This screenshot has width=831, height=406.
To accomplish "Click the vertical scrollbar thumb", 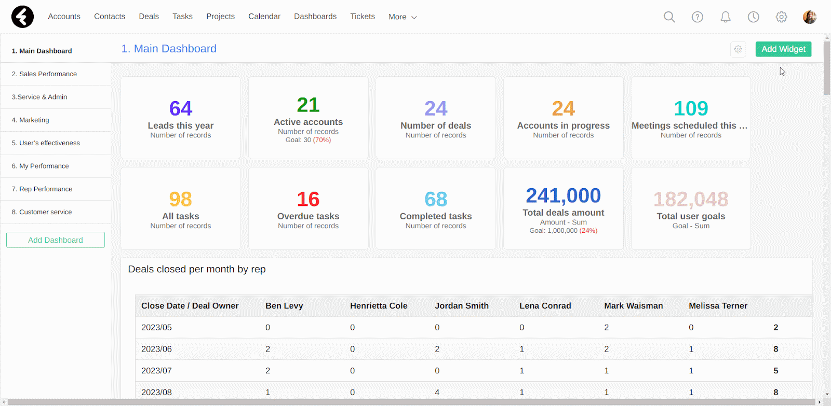I will coord(827,67).
